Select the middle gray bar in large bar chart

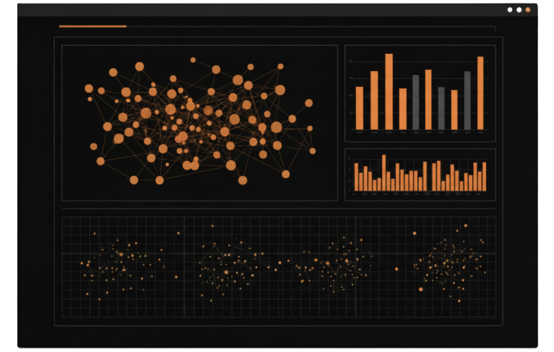[441, 108]
